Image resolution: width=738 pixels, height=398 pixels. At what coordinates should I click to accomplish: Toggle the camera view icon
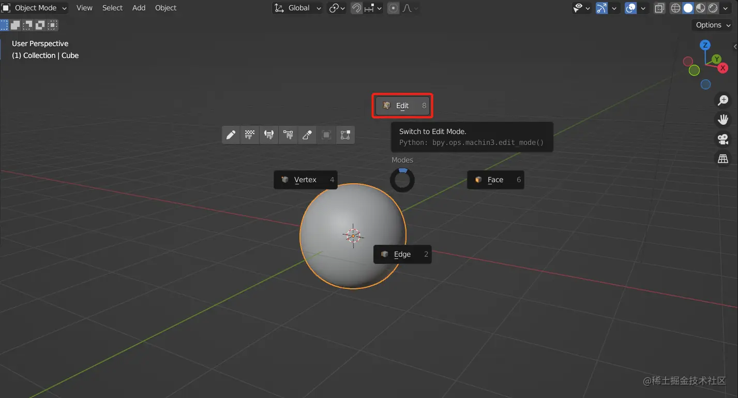pos(724,139)
